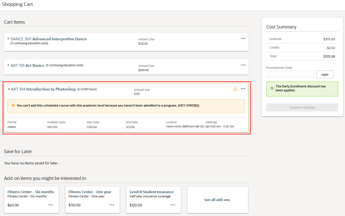The width and height of the screenshot is (345, 216).
Task: Open options for Level B Student Insurance
Action: click(173, 205)
